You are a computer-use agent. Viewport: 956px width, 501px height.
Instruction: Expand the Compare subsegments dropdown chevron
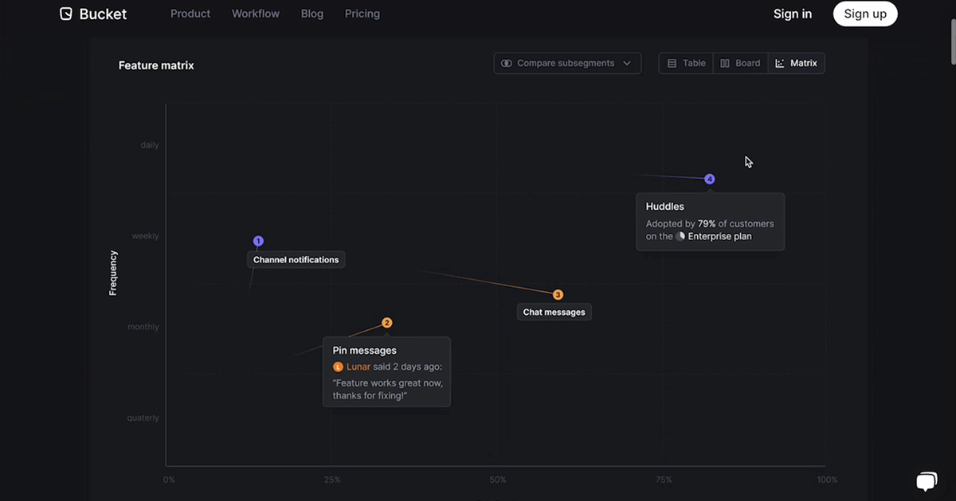(x=627, y=64)
